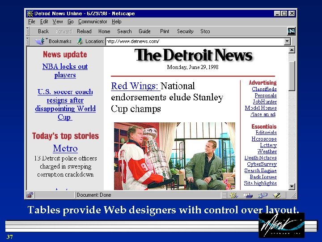Open U.S. soccer coach resigns link
The height and width of the screenshot is (242, 322).
click(x=65, y=104)
